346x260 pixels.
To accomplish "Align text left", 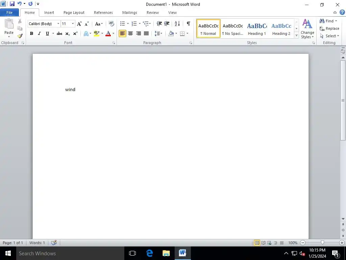I will point(122,34).
